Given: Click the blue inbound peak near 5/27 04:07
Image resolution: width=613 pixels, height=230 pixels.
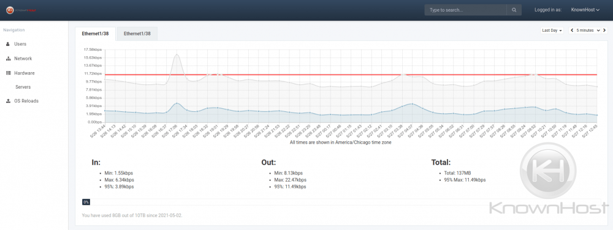Looking at the screenshot, I should [x=412, y=104].
